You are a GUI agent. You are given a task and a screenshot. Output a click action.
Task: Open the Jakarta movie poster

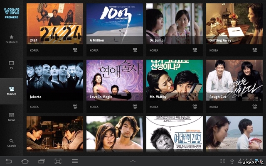pyautogui.click(x=55, y=80)
